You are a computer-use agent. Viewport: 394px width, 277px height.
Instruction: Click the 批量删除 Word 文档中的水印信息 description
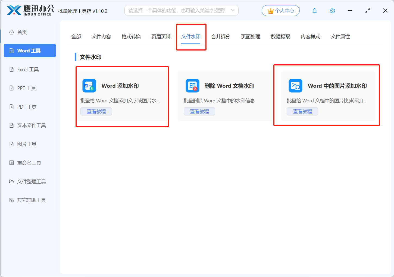pos(219,100)
